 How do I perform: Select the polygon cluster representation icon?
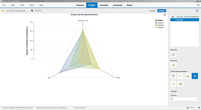[180, 76]
